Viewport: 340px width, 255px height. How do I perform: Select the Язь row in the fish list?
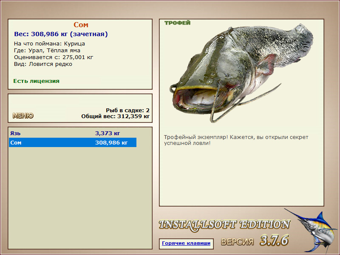point(73,133)
